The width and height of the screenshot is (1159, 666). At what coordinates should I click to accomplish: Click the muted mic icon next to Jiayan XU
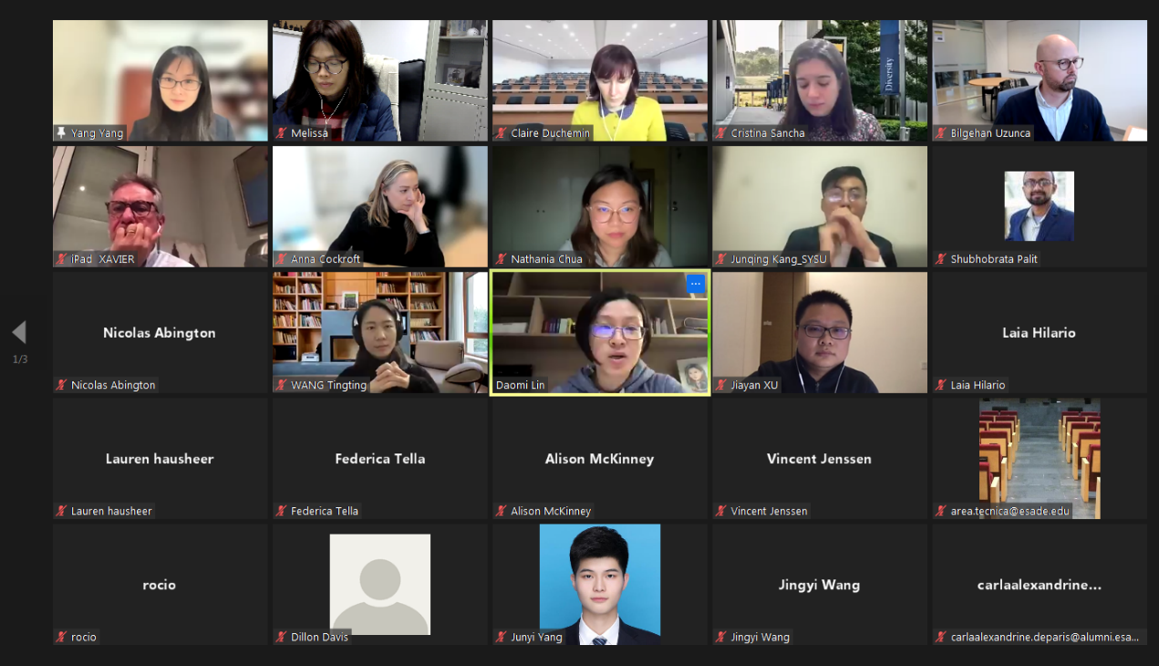721,385
